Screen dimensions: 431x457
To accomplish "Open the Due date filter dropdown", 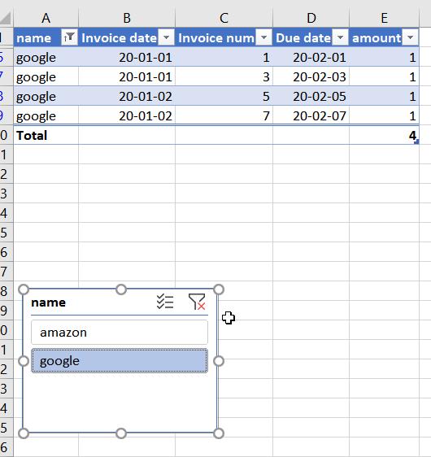I will tap(340, 37).
